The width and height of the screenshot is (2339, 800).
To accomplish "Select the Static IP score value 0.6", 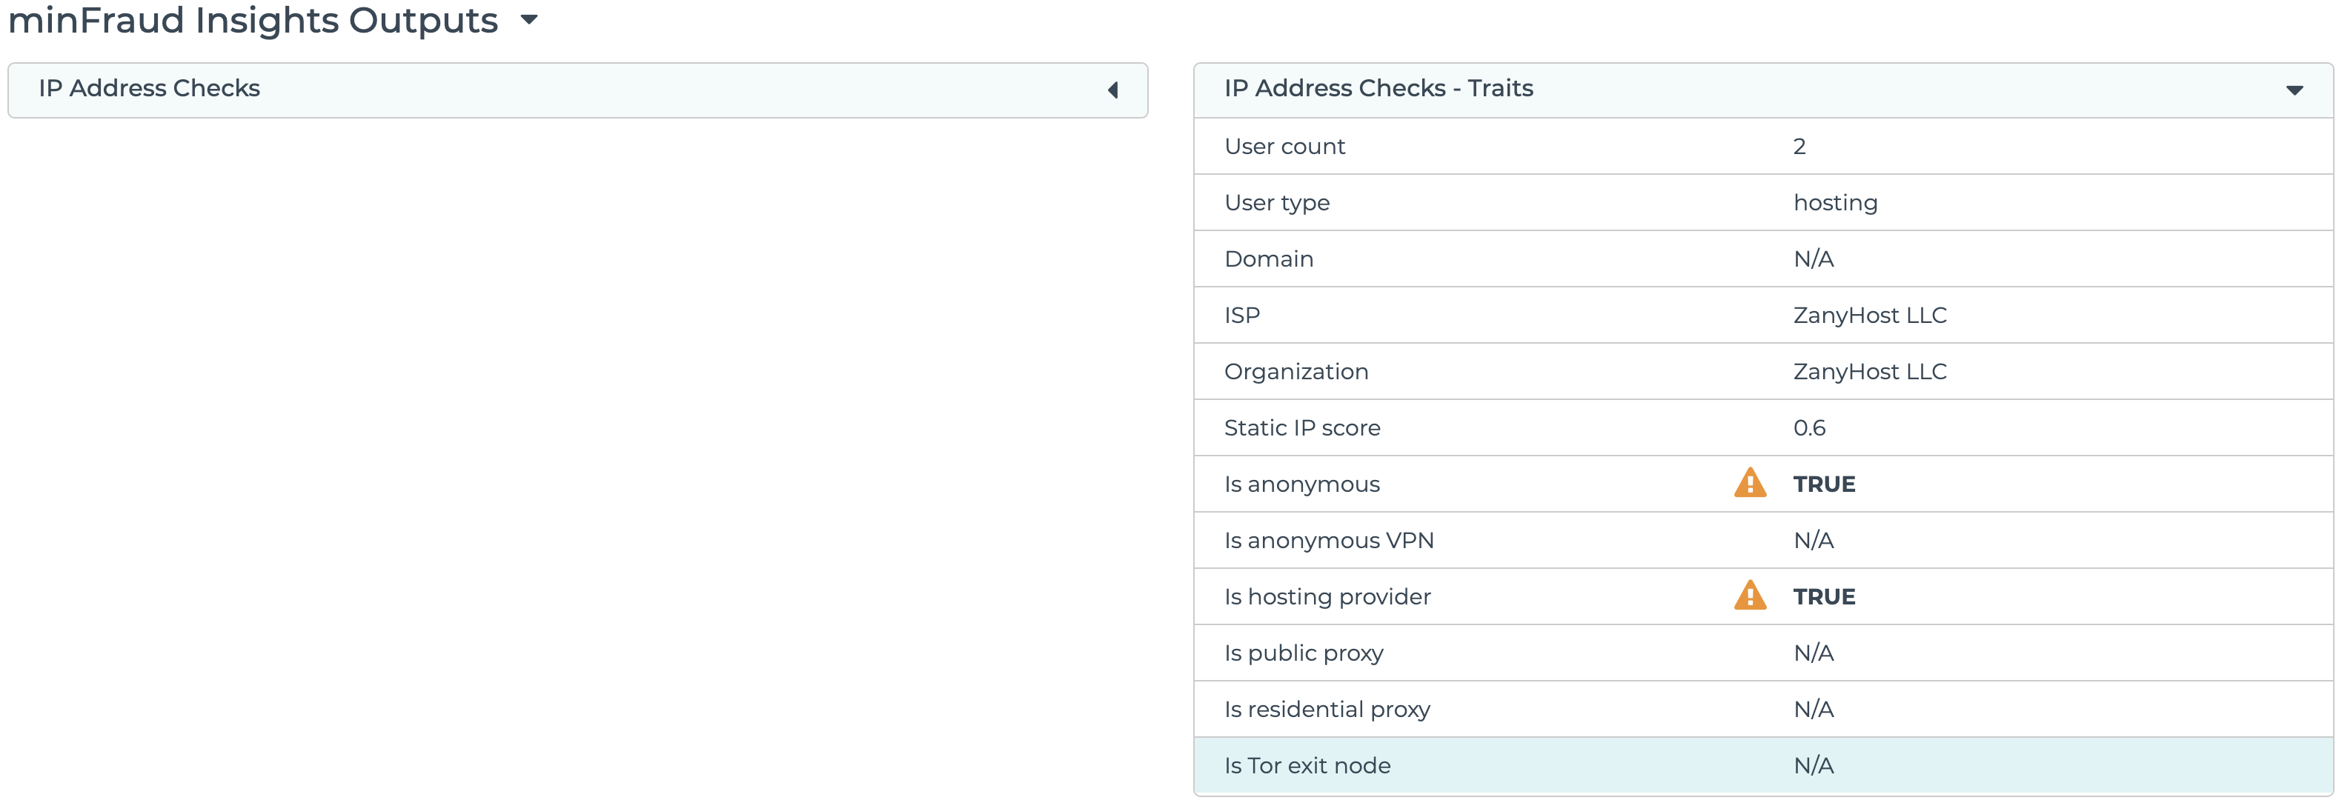I will coord(1809,427).
